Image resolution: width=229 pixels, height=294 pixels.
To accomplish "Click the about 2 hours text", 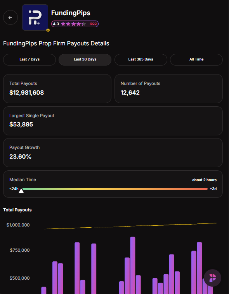I will [x=205, y=180].
